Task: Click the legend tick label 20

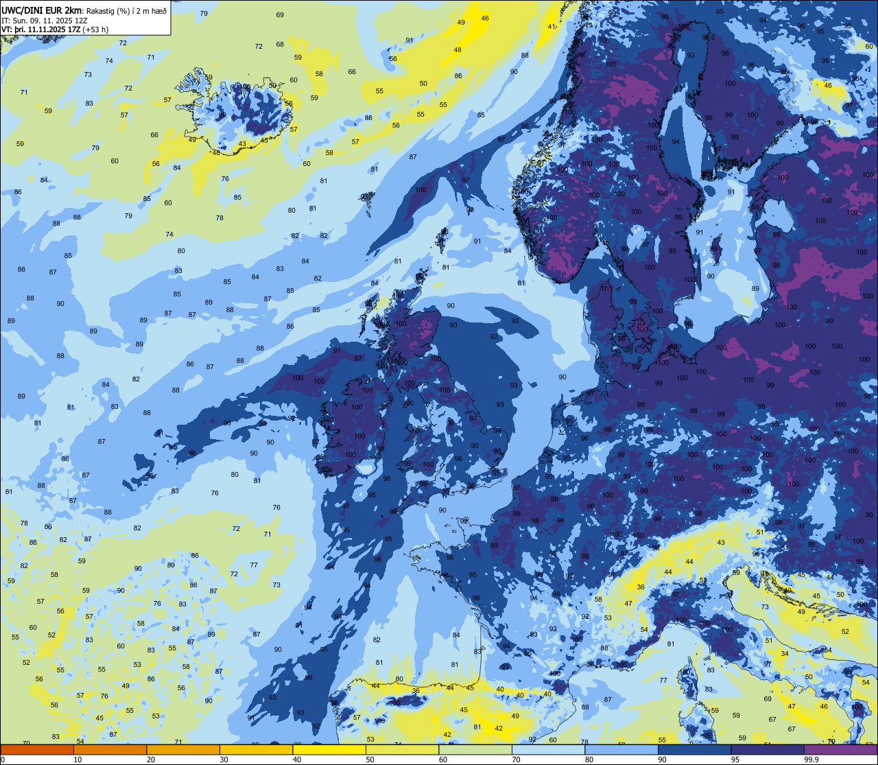Action: tap(151, 760)
